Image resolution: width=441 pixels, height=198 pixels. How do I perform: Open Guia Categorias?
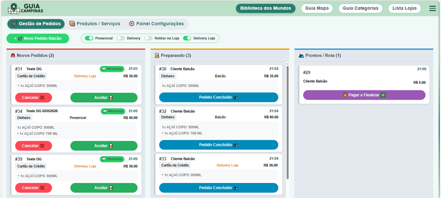[360, 8]
